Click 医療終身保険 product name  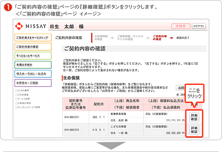[x=118, y=114]
